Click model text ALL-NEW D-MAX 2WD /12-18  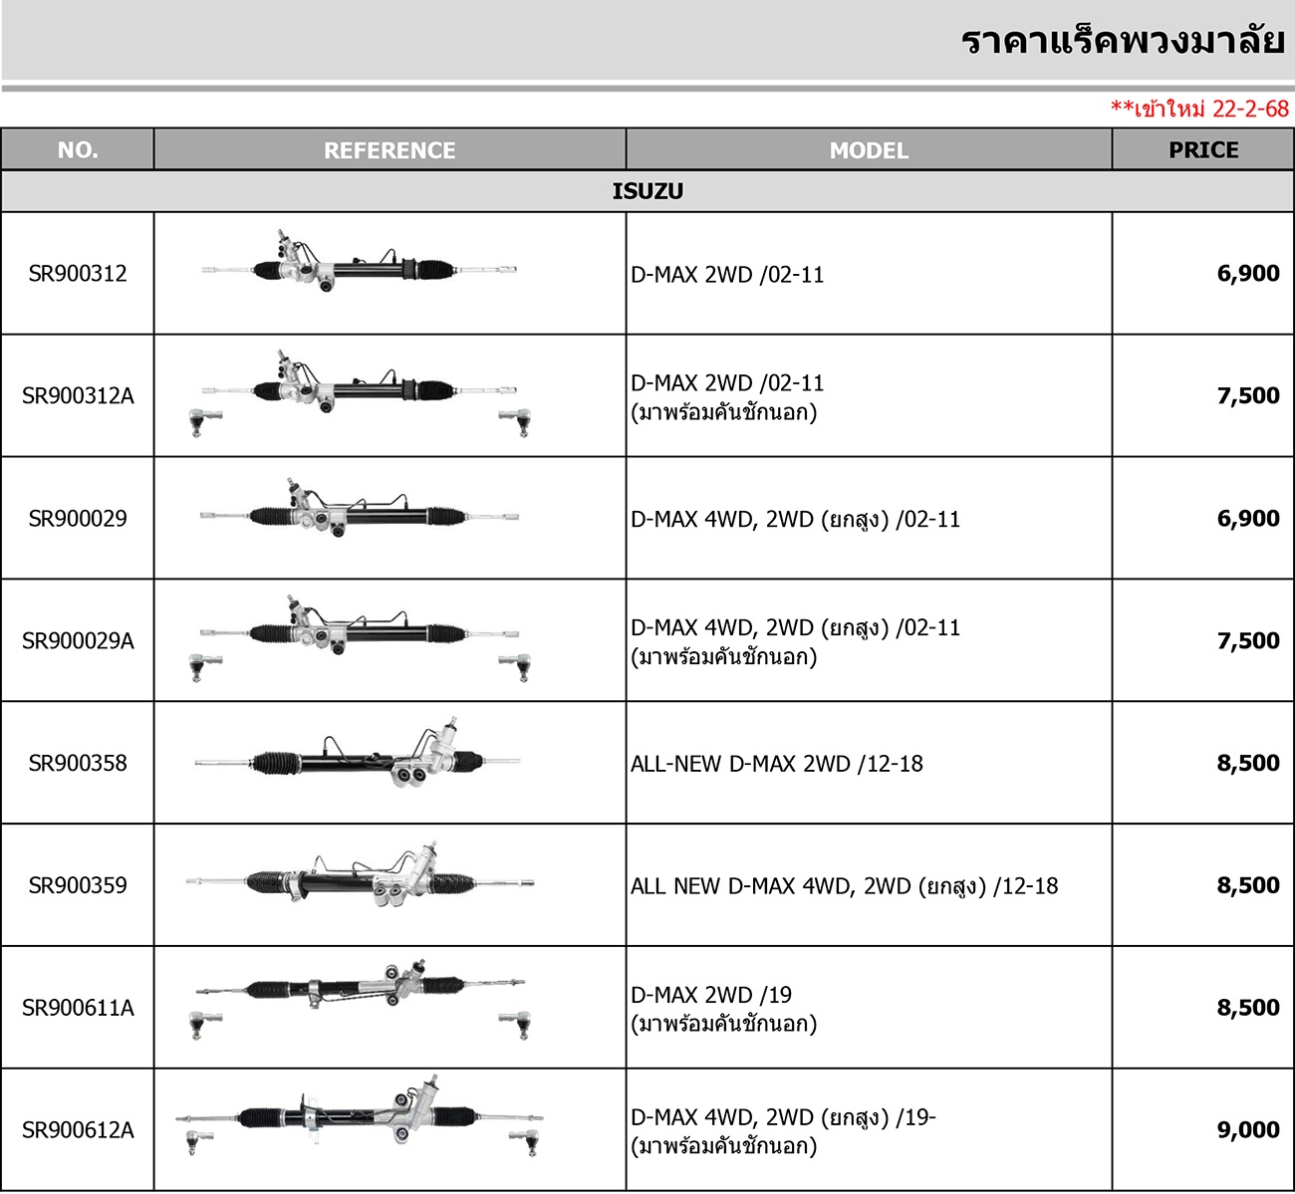click(x=777, y=764)
